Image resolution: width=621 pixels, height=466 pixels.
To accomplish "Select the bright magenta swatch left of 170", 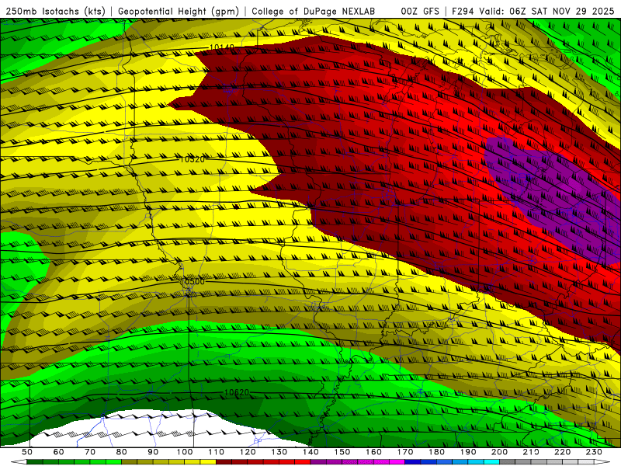I will tap(397, 462).
